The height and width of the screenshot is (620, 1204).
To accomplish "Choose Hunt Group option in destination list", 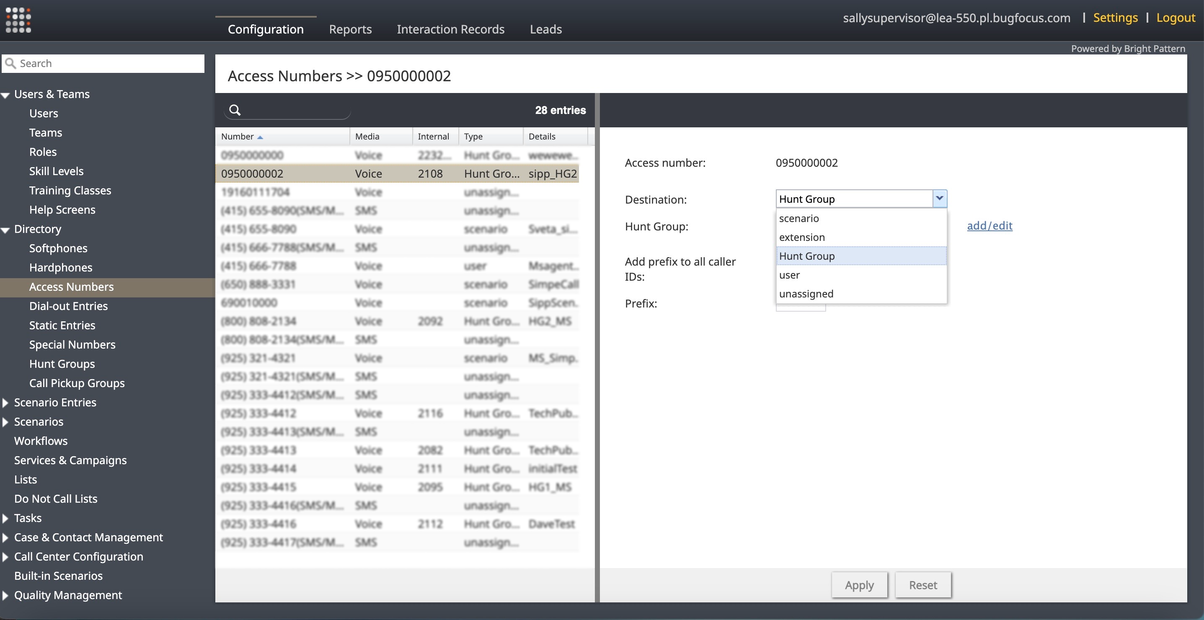I will 861,256.
